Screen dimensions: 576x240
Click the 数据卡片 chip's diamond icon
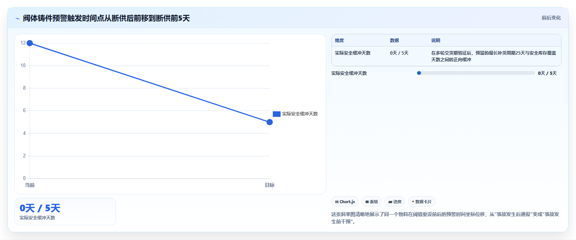[413, 201]
